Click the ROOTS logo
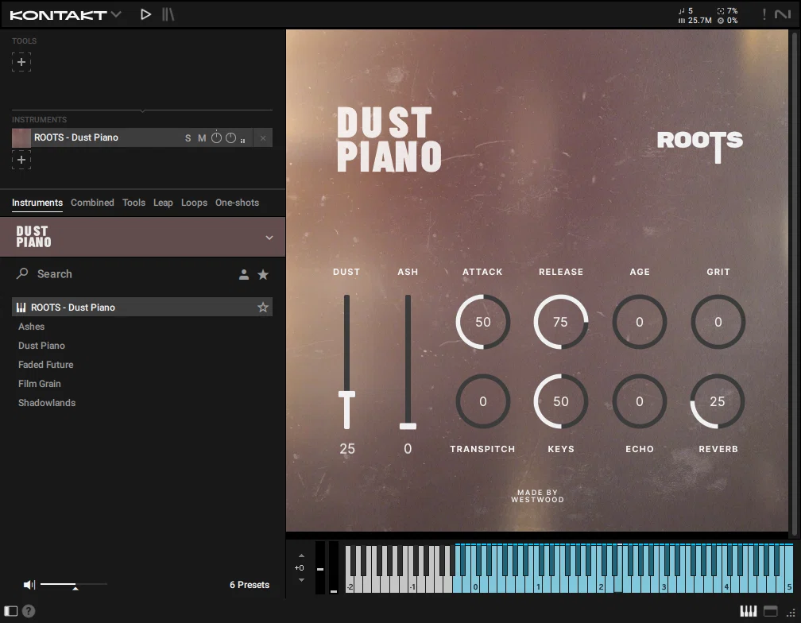The width and height of the screenshot is (801, 623). (700, 146)
